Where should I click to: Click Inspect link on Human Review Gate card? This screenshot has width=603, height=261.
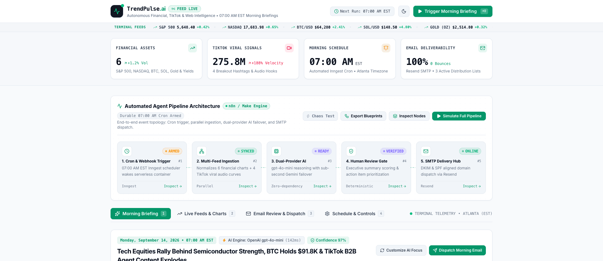[397, 186]
